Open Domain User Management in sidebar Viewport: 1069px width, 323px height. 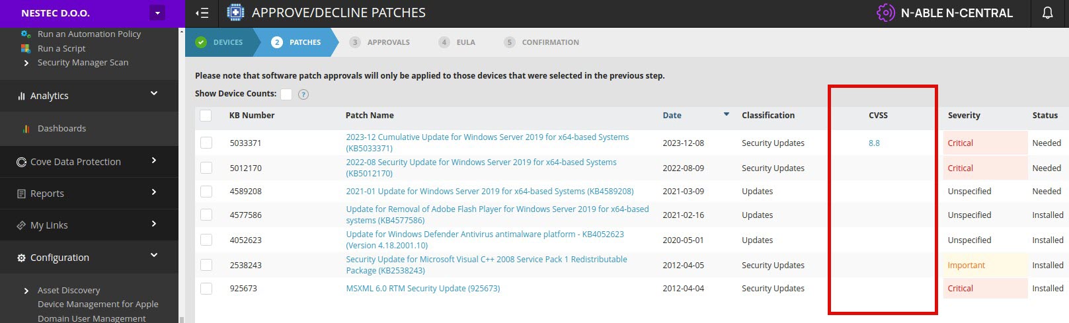[92, 318]
